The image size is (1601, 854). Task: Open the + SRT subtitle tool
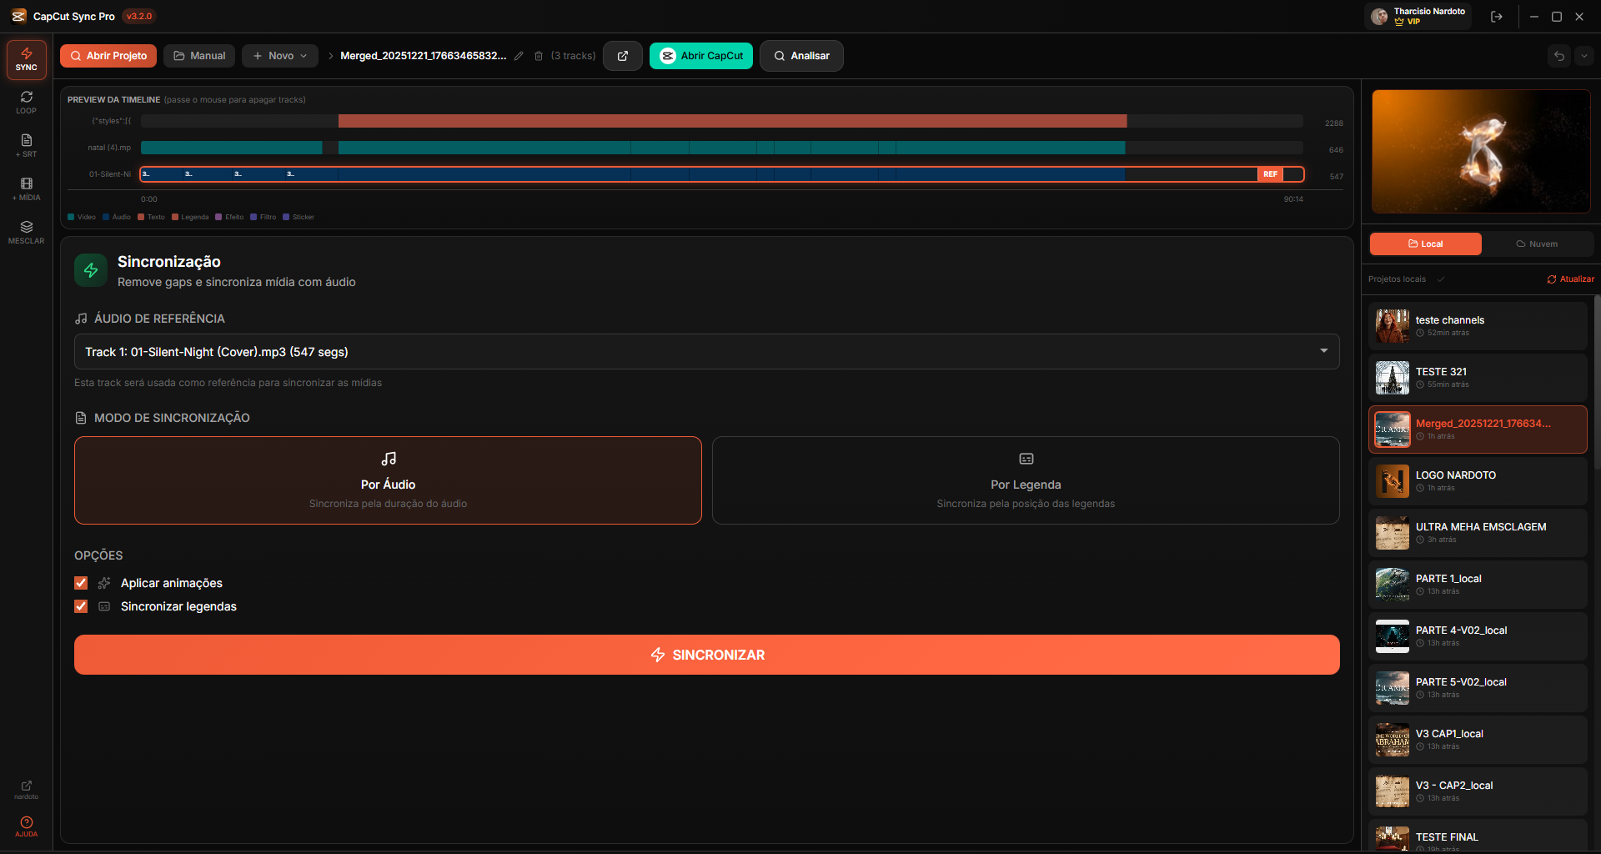26,145
